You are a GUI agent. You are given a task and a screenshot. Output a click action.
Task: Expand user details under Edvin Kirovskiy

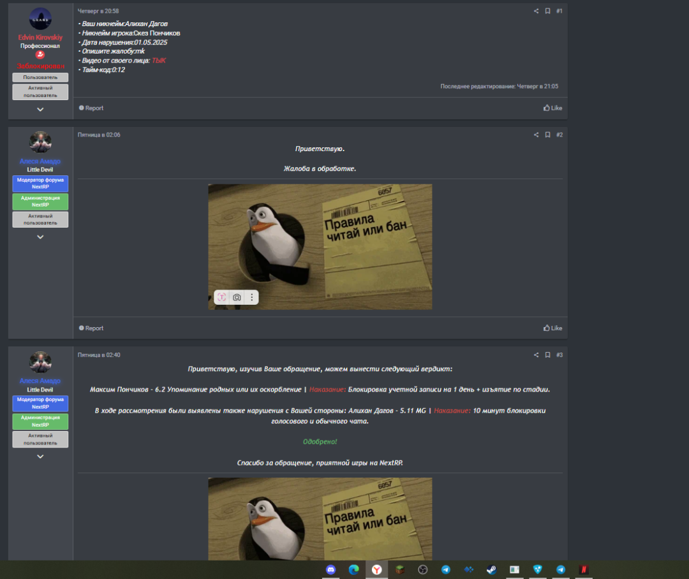point(40,110)
